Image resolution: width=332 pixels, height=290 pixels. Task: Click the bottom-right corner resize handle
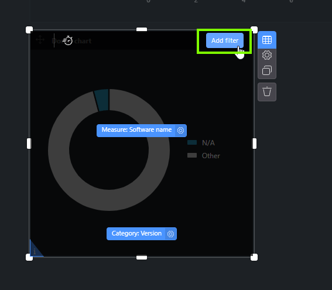pyautogui.click(x=254, y=257)
